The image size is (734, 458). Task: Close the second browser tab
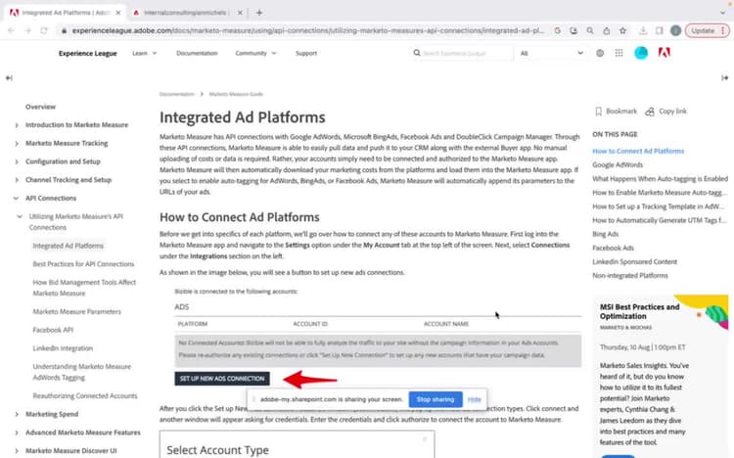(240, 13)
